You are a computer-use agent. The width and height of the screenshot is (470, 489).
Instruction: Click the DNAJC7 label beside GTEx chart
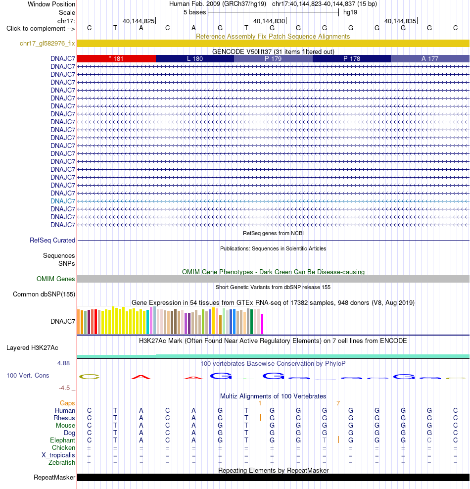click(63, 322)
